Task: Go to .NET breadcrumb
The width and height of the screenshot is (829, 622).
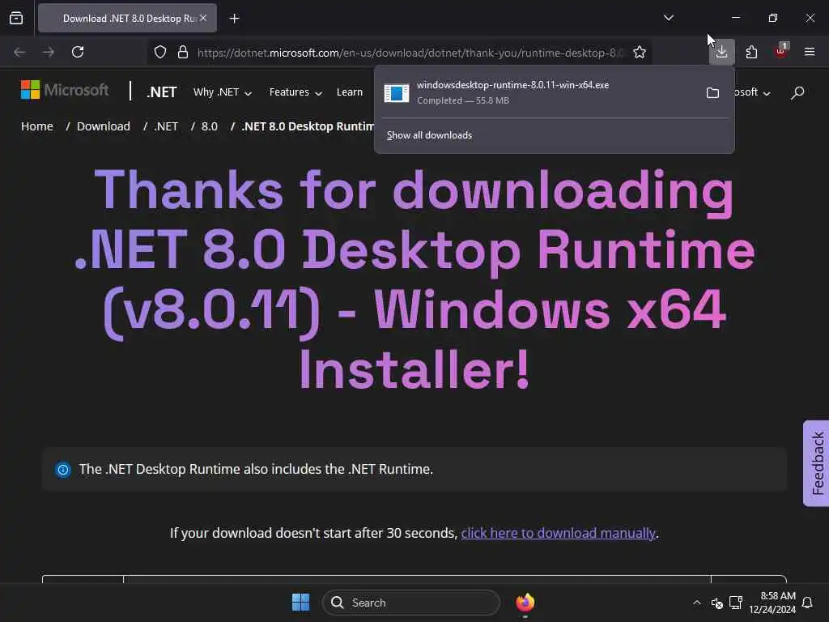Action: [166, 126]
